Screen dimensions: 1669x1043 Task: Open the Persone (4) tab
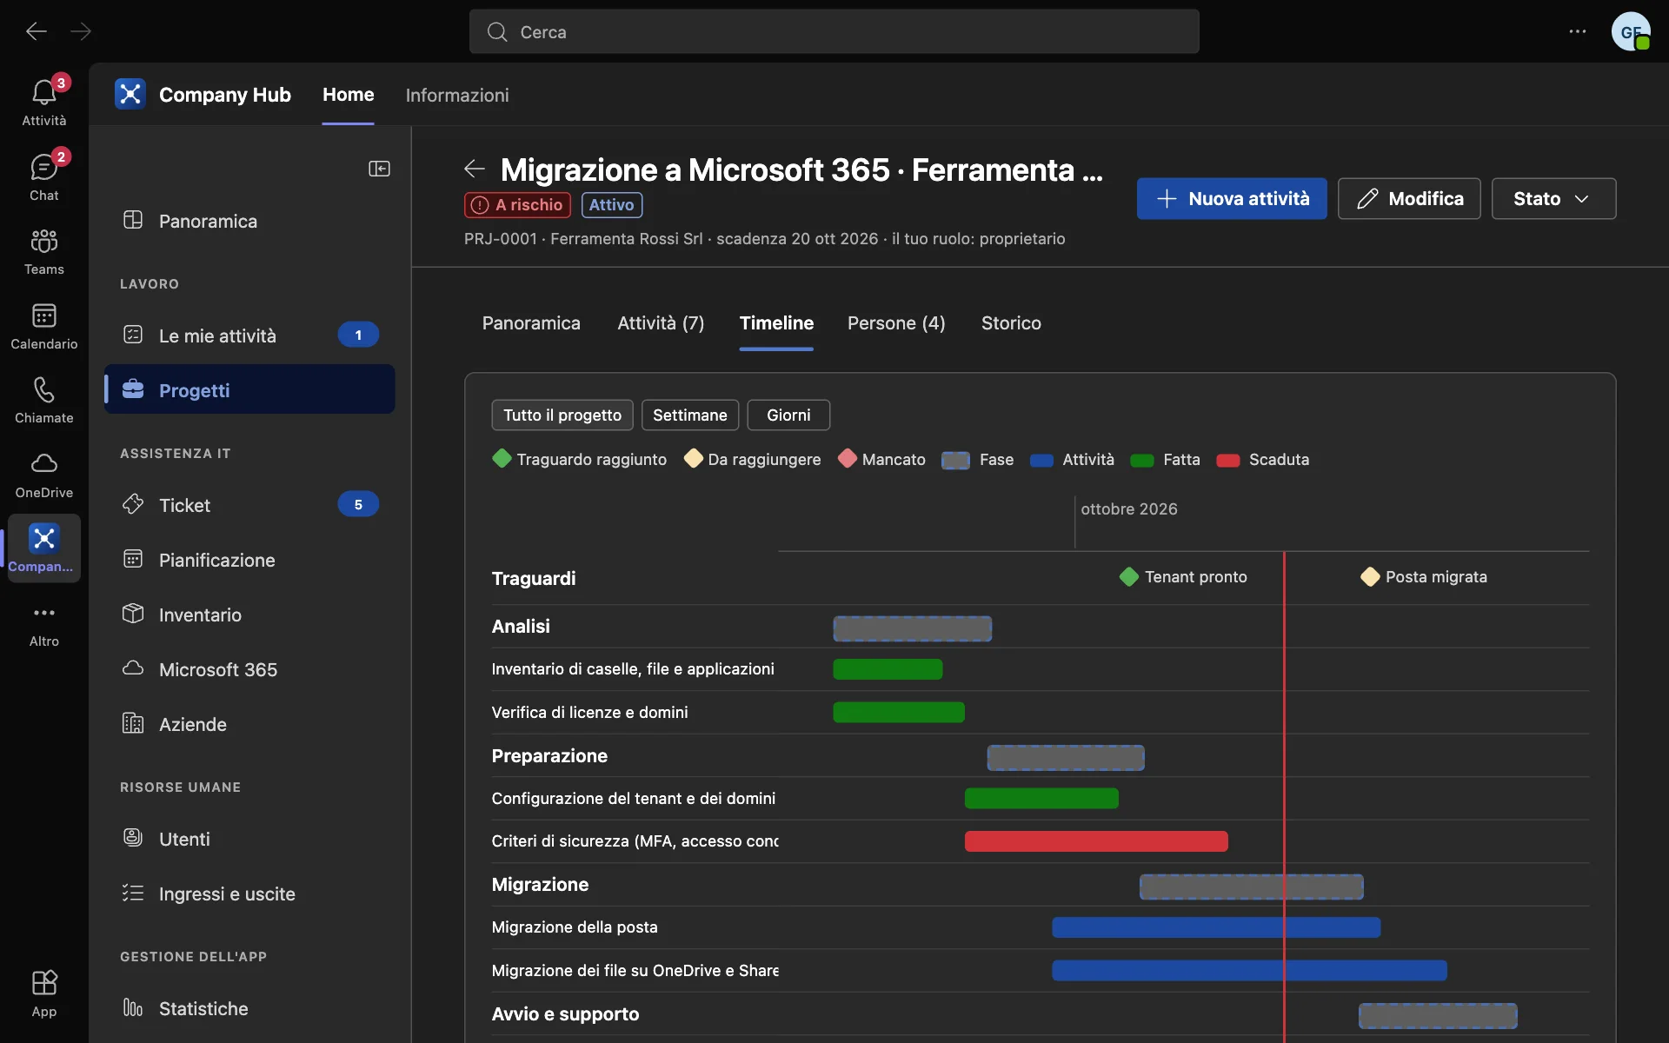pos(896,323)
